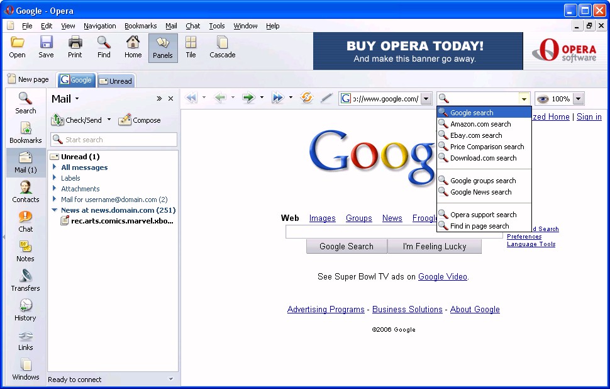Open the Windows panel icon

click(25, 369)
